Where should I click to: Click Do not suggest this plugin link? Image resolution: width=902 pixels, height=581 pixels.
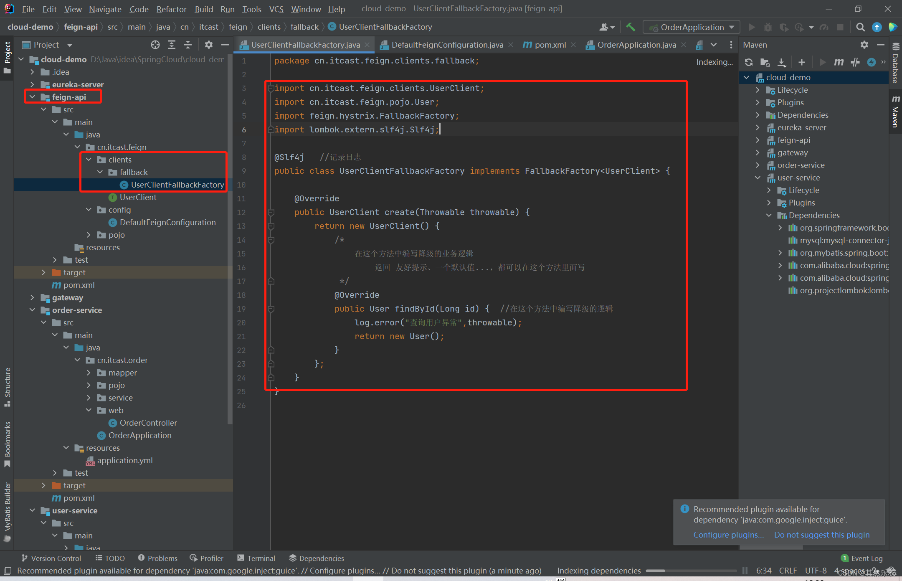coord(821,535)
